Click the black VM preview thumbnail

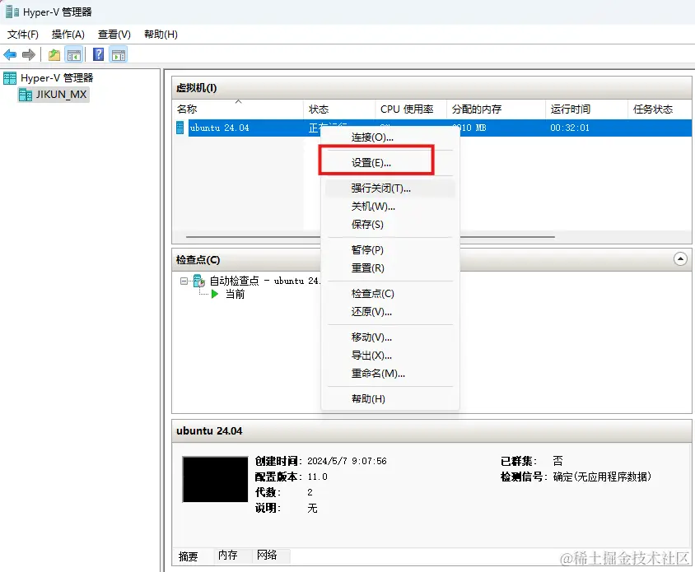tap(216, 479)
